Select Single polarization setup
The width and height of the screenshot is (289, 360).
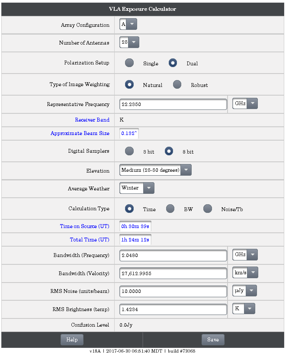click(129, 63)
